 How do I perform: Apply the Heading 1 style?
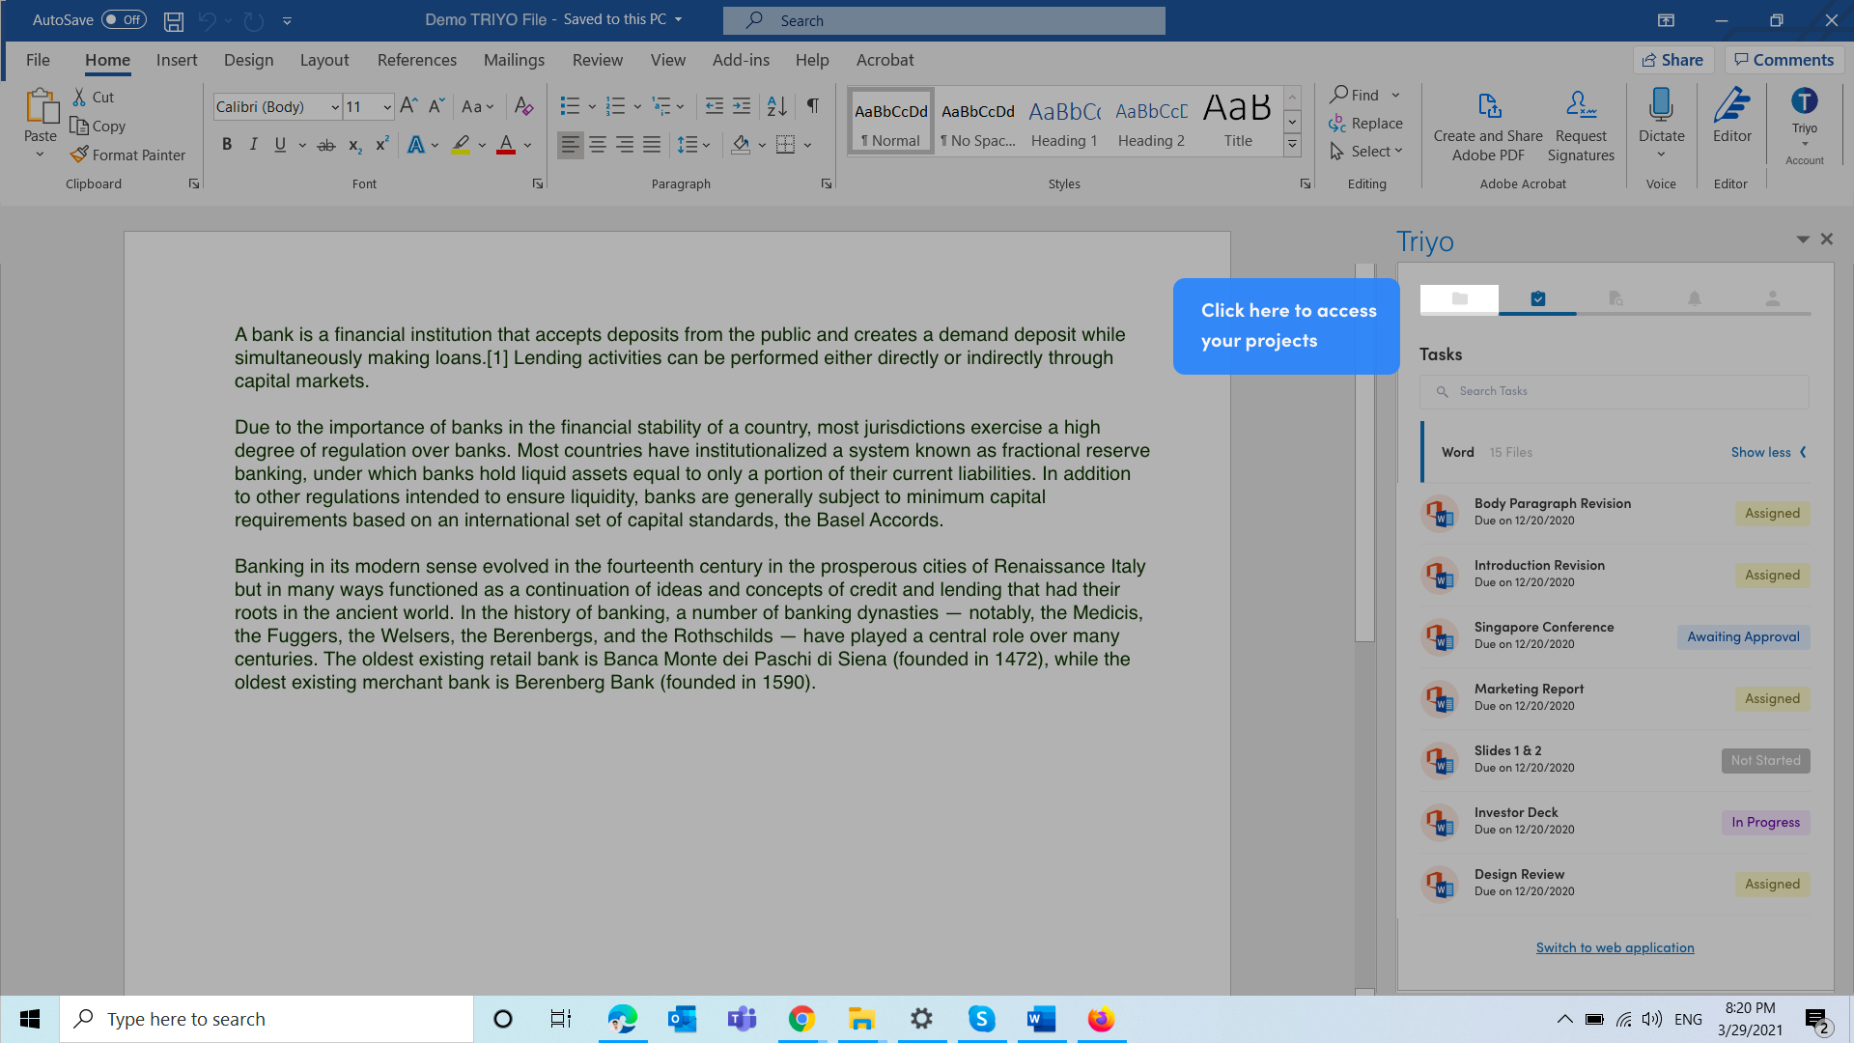1064,122
